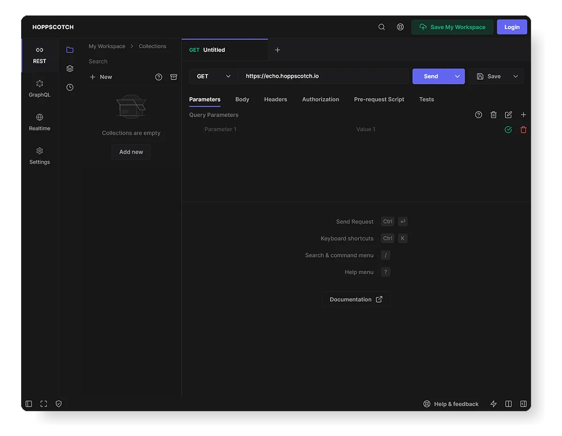Click the interceptor shield icon in footer
Viewport: 562px width, 436px height.
pyautogui.click(x=59, y=404)
